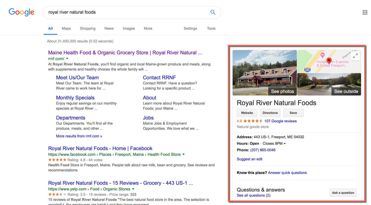The height and width of the screenshot is (205, 371).
Task: Click About 31,400,000 results text
Action: [80, 41]
